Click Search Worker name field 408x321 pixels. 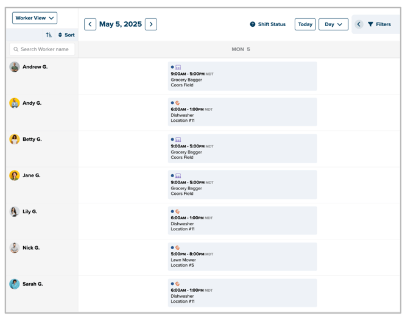(42, 49)
